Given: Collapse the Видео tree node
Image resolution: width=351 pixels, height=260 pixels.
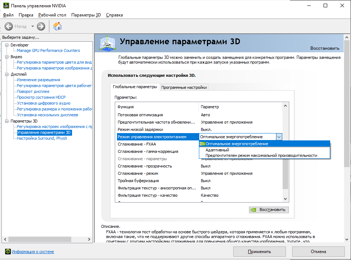Looking at the screenshot, I should click(7, 57).
